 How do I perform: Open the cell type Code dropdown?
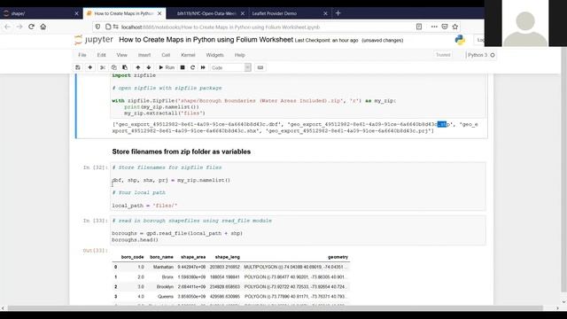(x=230, y=67)
